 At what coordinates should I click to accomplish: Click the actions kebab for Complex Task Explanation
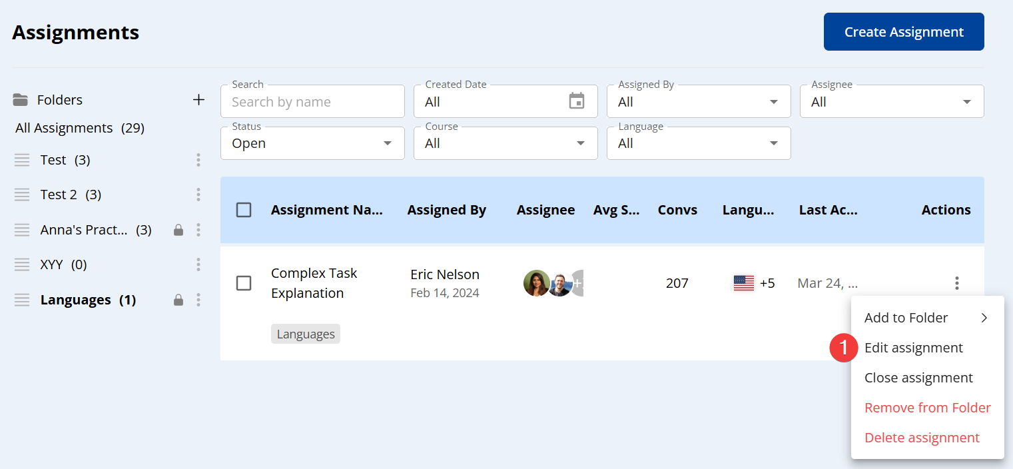point(956,283)
